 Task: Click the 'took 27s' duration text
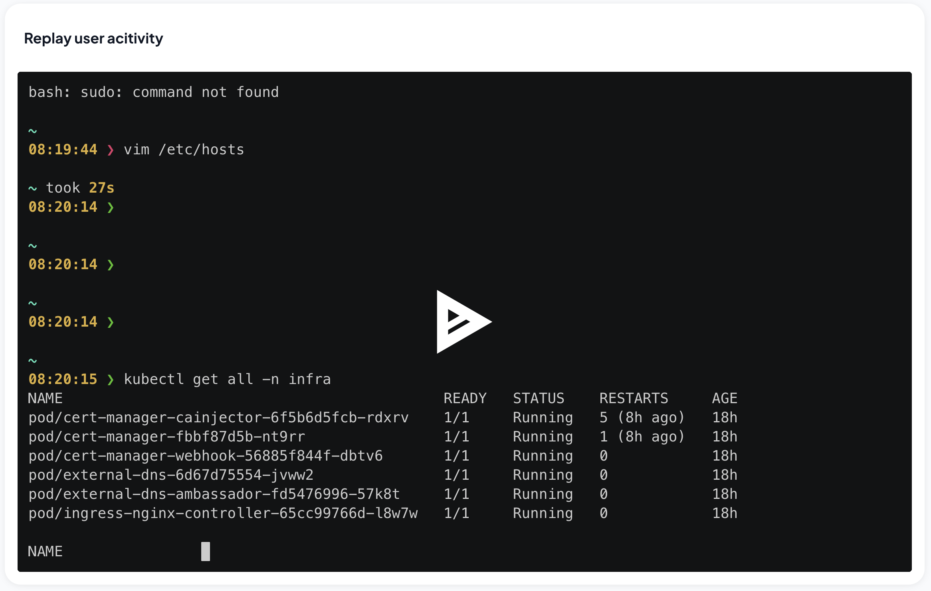pos(80,188)
